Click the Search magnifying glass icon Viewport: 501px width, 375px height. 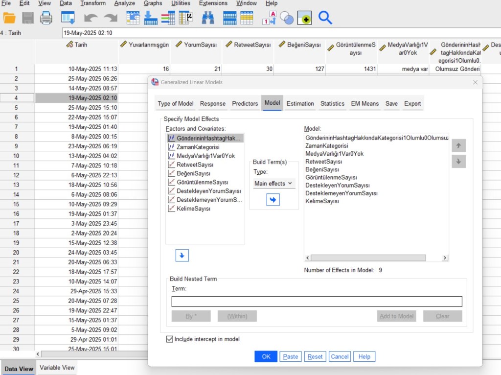(x=325, y=18)
